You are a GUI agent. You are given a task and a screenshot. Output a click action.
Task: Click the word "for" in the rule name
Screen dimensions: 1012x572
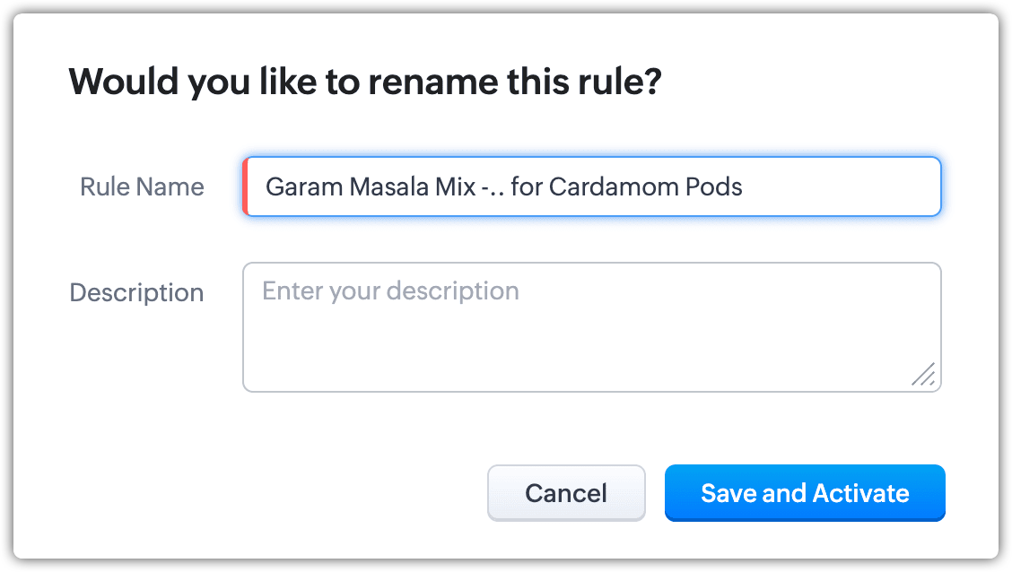click(x=526, y=187)
